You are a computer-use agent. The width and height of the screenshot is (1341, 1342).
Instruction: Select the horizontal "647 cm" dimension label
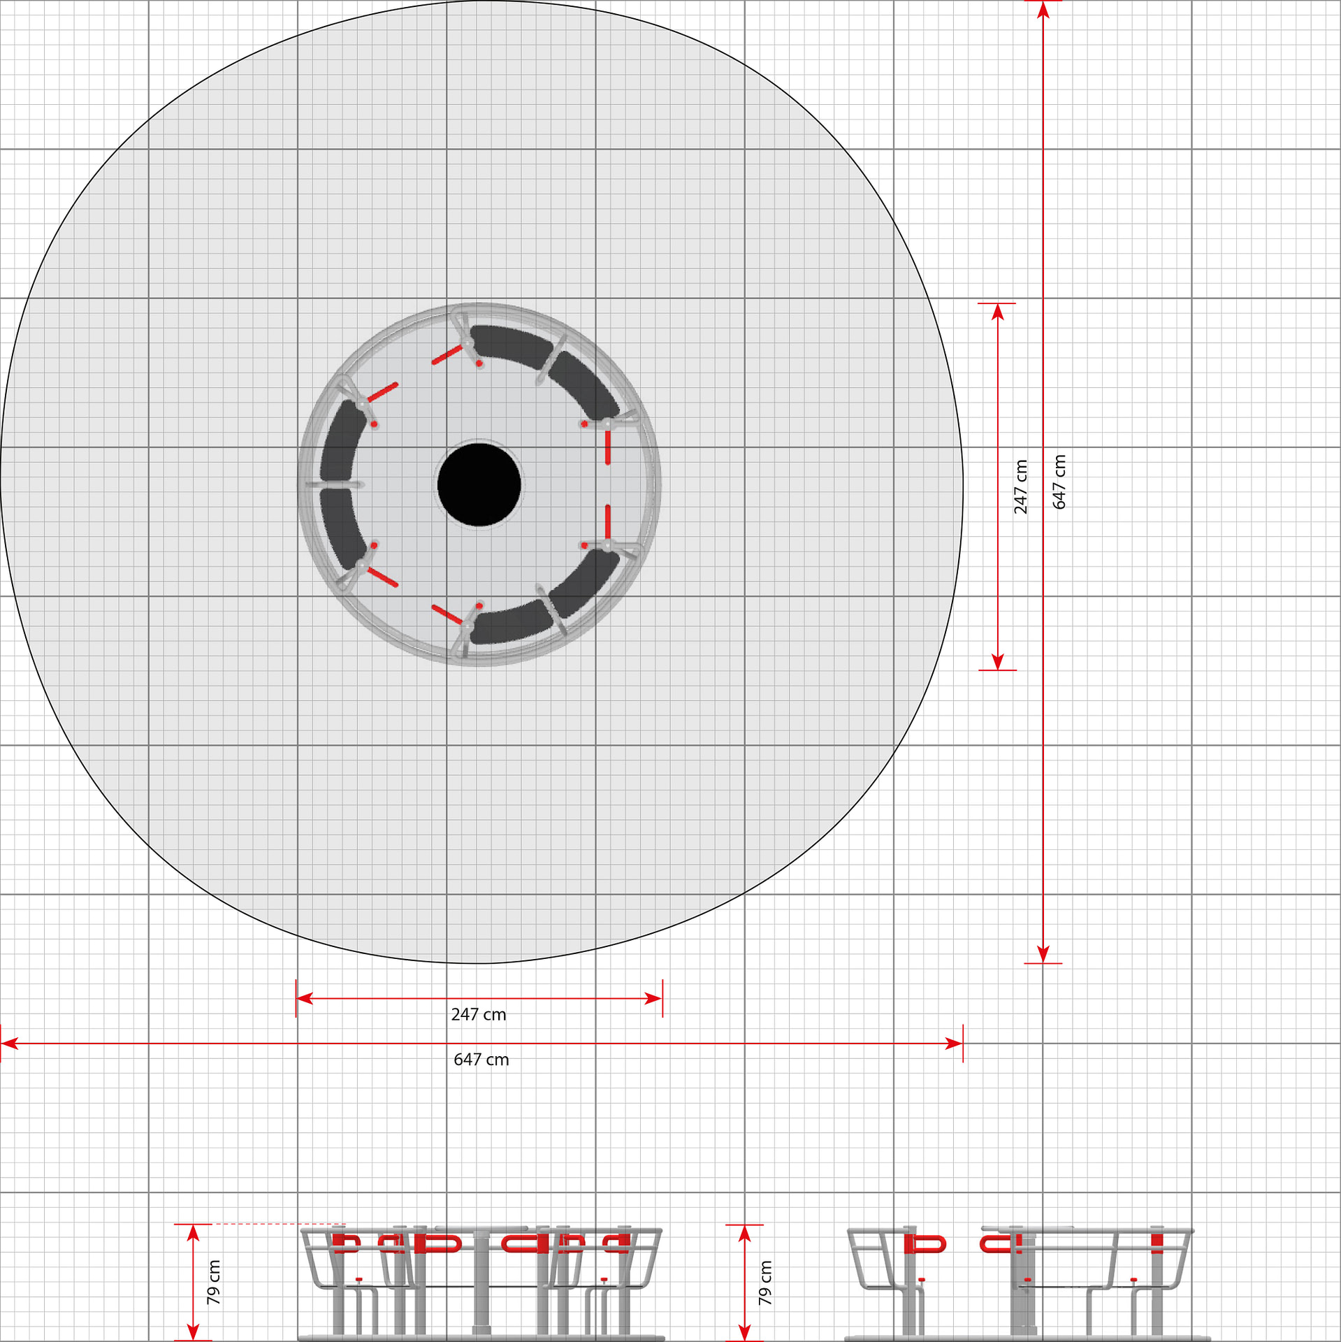481,1060
